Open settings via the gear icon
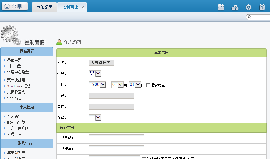The height and width of the screenshot is (159, 270). 248,7
